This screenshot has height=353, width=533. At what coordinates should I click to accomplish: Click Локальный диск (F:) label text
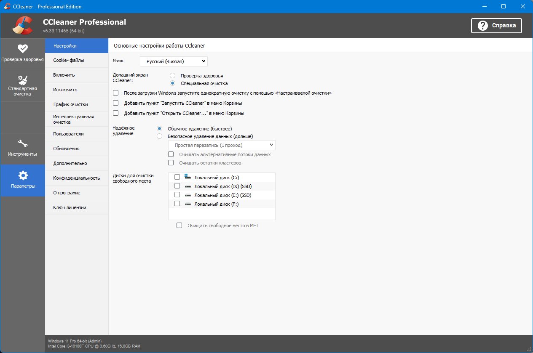[217, 204]
